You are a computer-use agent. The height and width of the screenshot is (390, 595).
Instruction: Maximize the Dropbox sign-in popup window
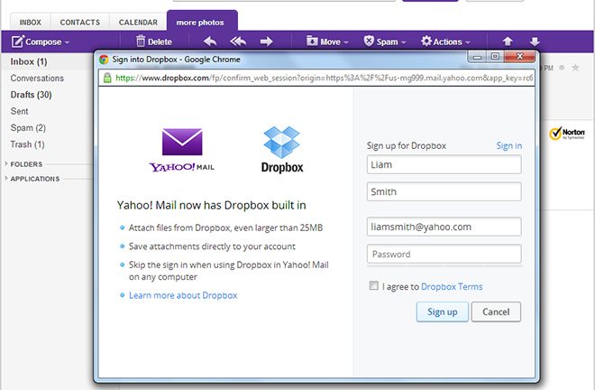click(495, 56)
